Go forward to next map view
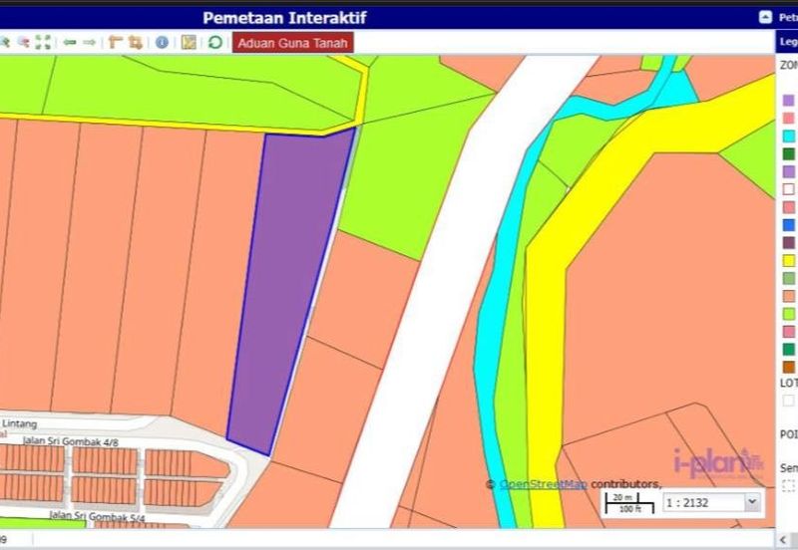Screen dimensions: 798x550 tap(89, 42)
